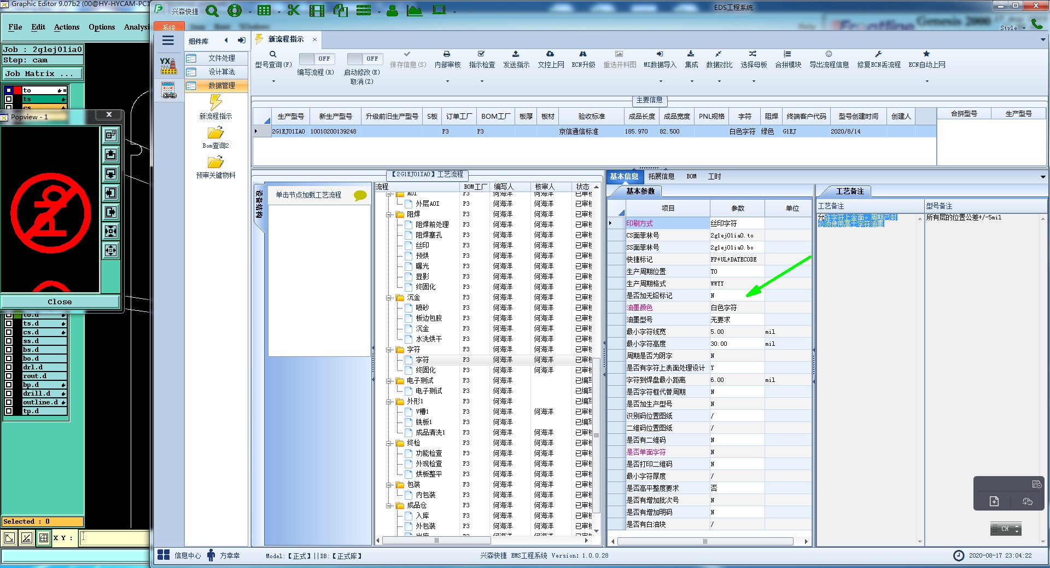Viewport: 1050px width, 568px height.
Task: Click the YX factory sidebar icon
Action: pyautogui.click(x=168, y=66)
